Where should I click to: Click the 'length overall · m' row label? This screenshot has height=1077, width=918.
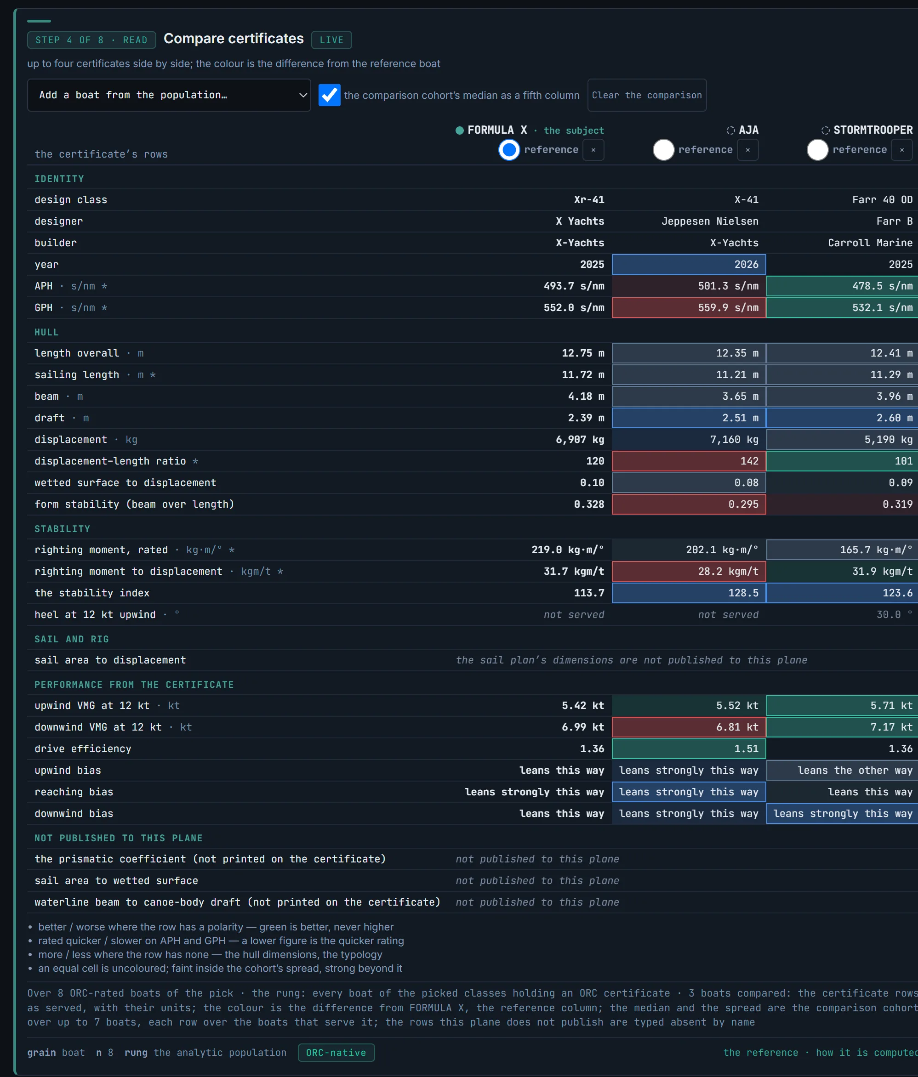point(89,353)
